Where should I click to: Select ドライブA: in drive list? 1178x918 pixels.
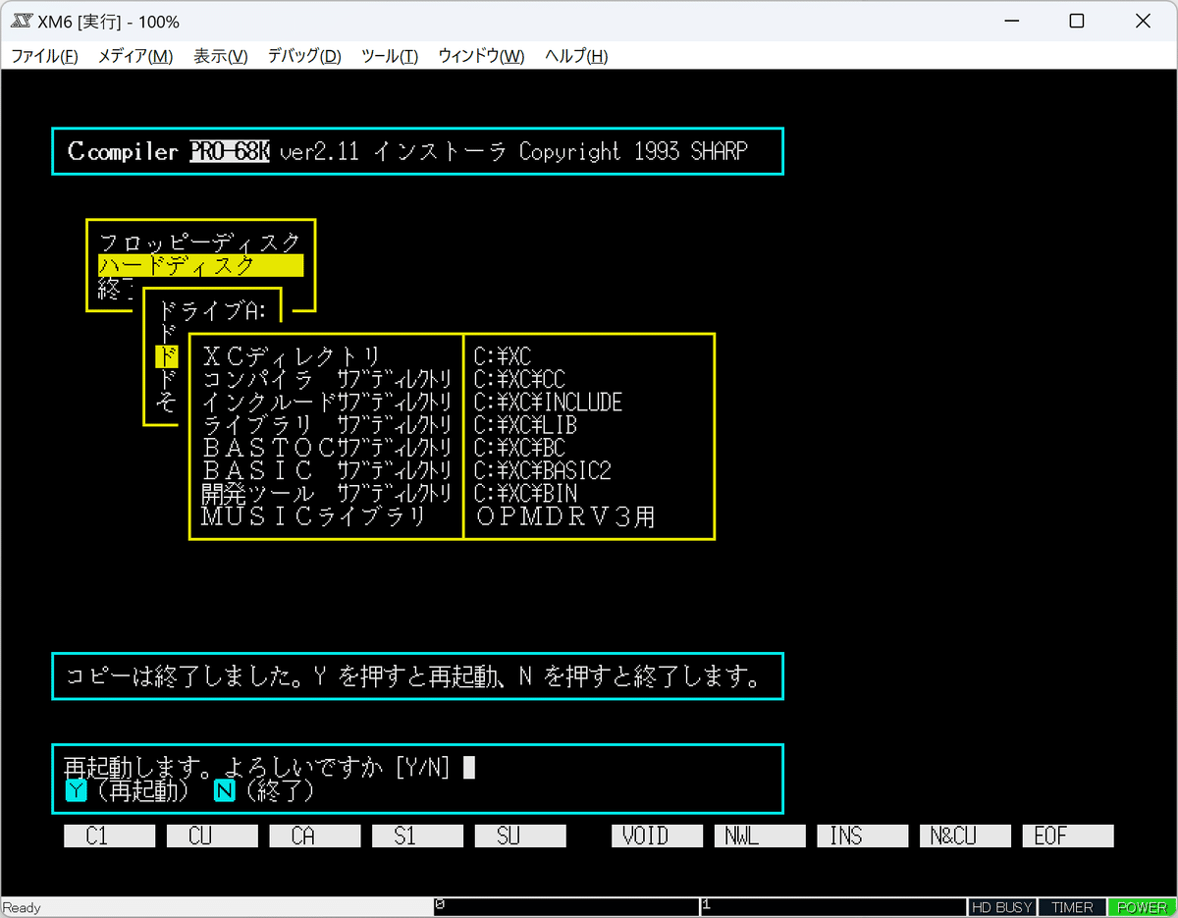coord(213,310)
